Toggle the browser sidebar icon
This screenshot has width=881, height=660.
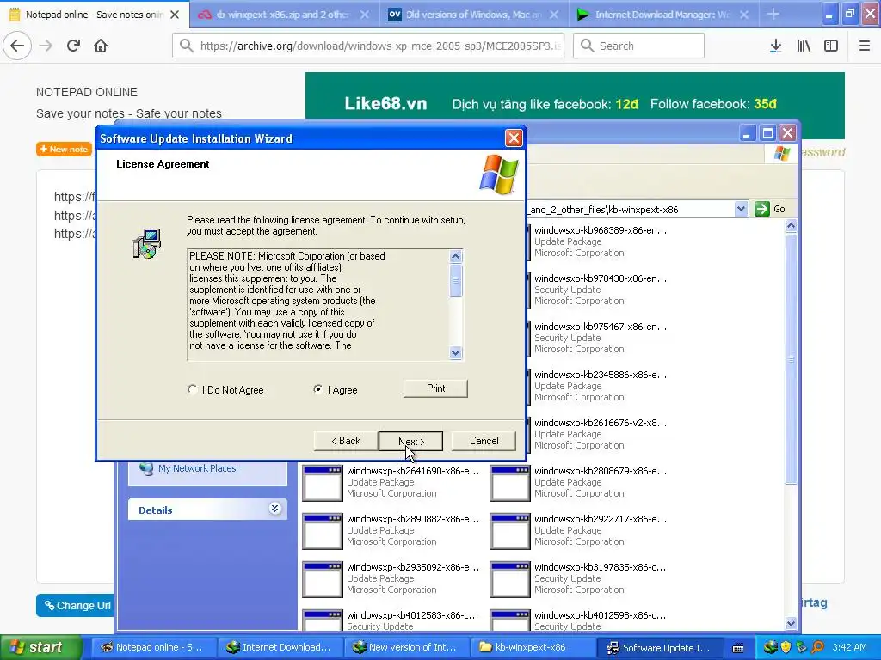click(831, 46)
